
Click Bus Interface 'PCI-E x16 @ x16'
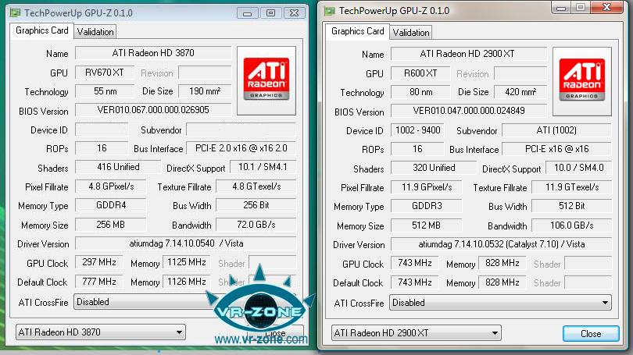(x=556, y=149)
